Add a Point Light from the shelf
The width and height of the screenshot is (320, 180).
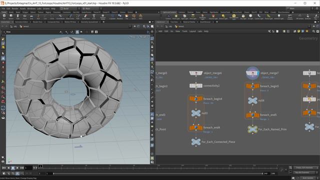(176, 16)
